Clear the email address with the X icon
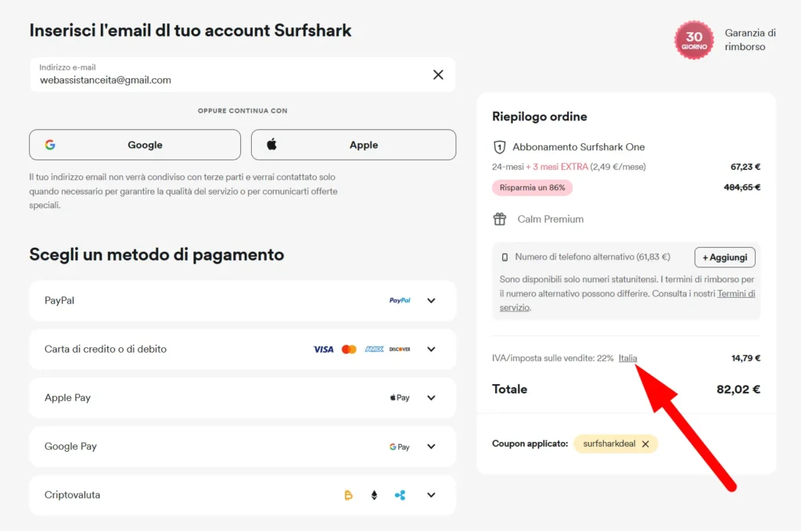Viewport: 801px width, 531px height. tap(438, 75)
